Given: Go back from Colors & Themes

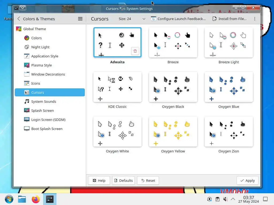Looking at the screenshot, I should coord(19,19).
